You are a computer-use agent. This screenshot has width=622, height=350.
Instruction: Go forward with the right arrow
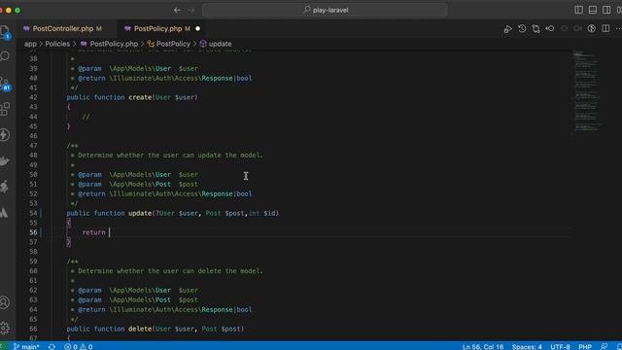(x=191, y=10)
